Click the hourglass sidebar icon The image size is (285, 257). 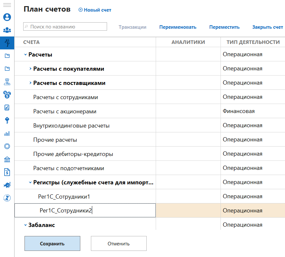click(x=7, y=198)
